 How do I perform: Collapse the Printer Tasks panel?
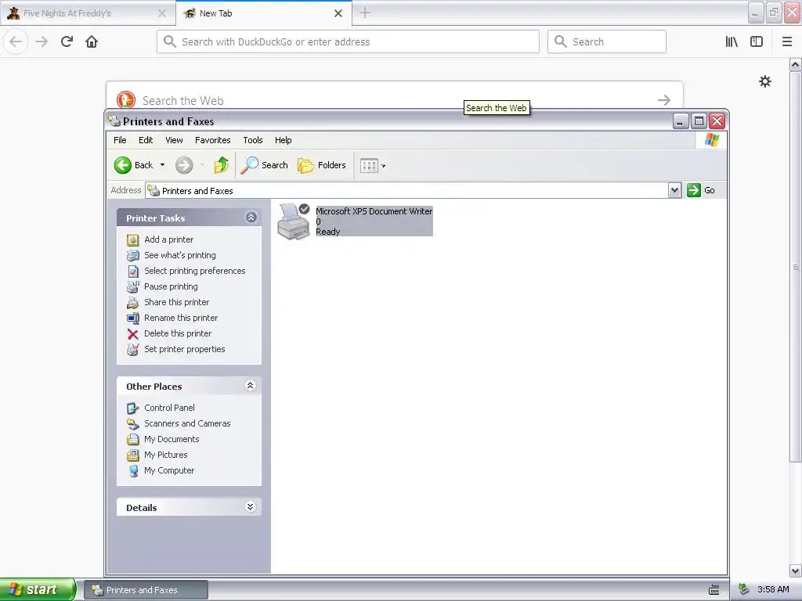pyautogui.click(x=251, y=218)
